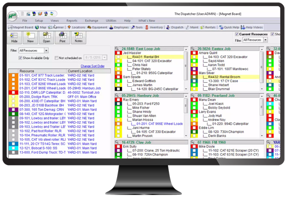
Task: Check the box beside Jed Hassler
Action: click(x=119, y=53)
